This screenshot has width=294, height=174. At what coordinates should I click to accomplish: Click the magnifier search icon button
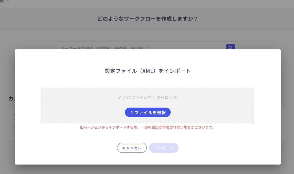coord(230,47)
